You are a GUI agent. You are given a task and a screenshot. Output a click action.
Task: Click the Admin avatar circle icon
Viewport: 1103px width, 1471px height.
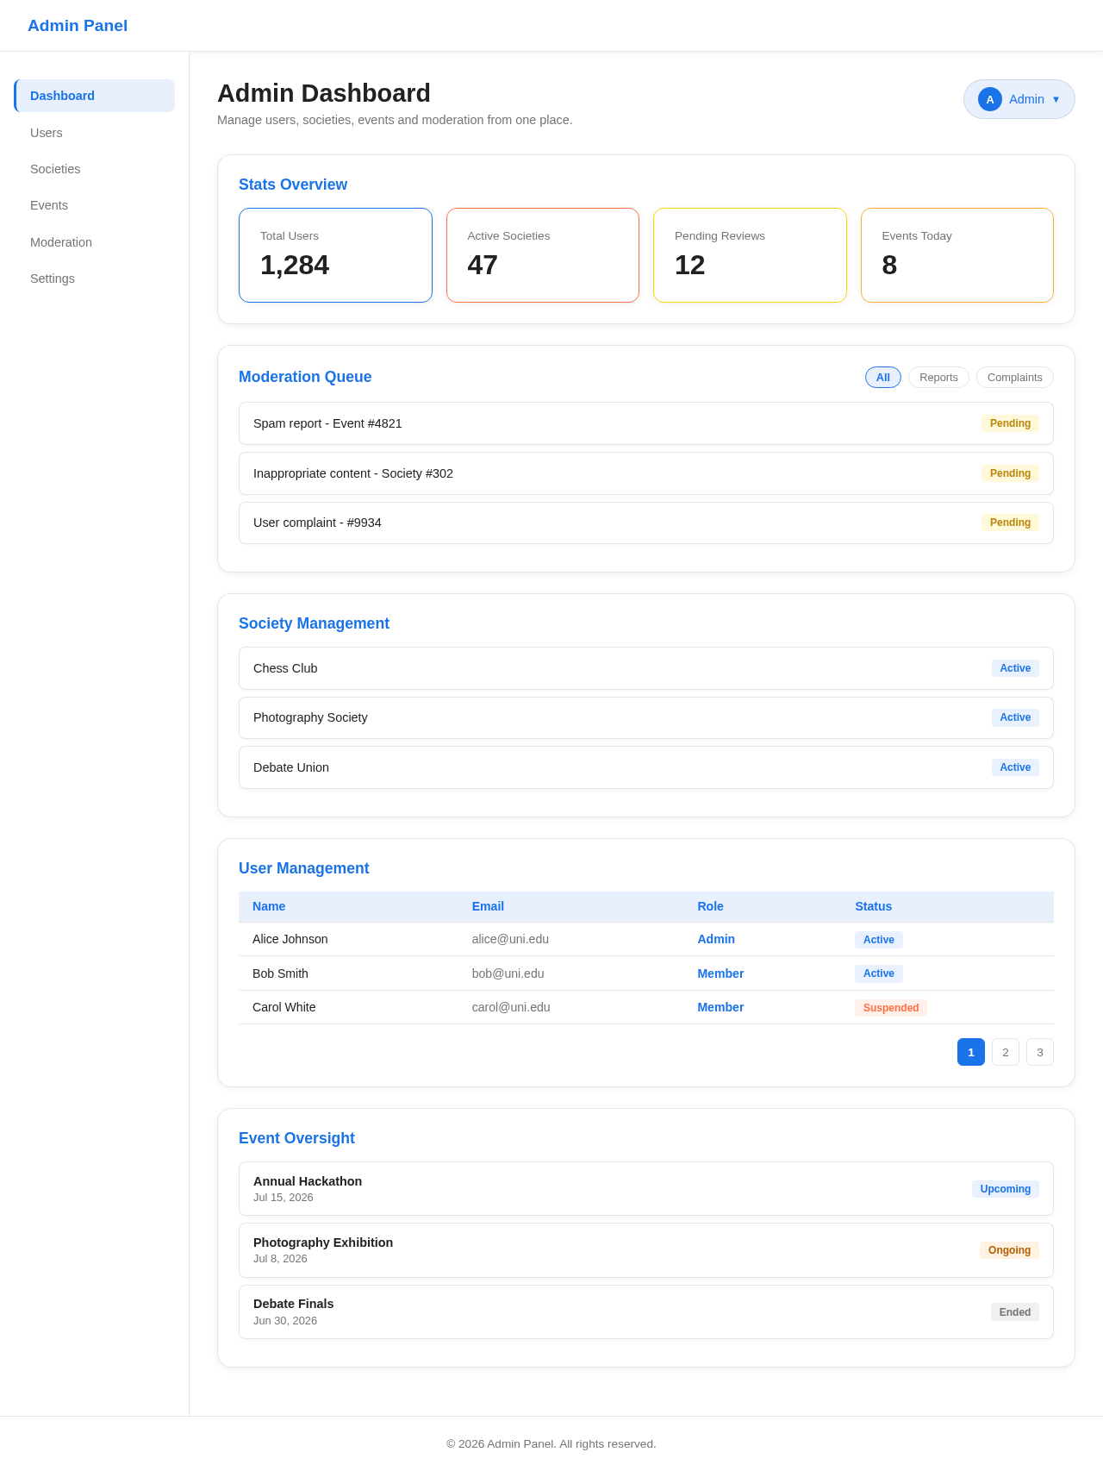990,99
